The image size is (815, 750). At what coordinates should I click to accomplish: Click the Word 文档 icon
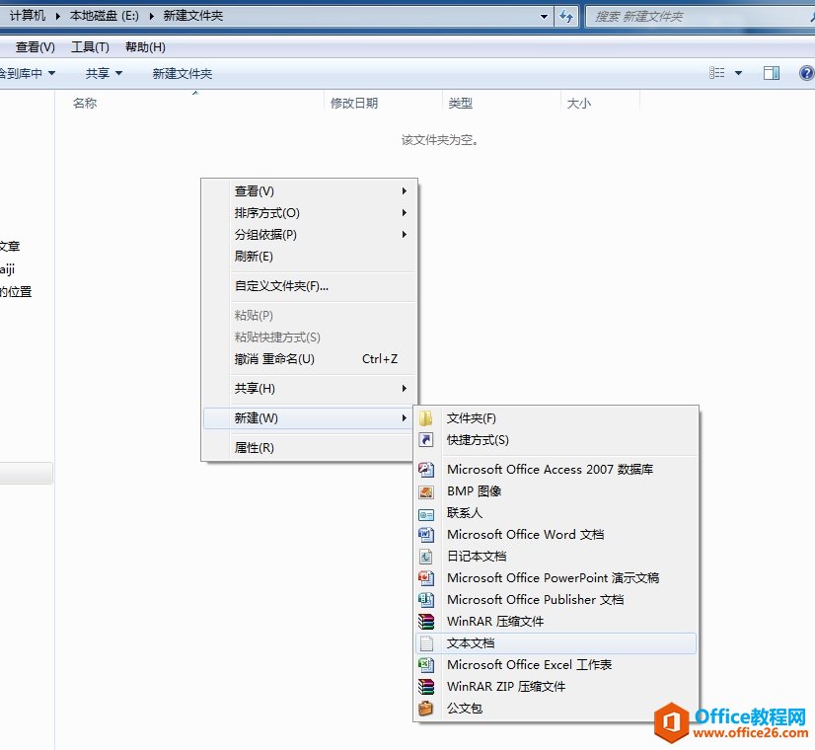425,535
